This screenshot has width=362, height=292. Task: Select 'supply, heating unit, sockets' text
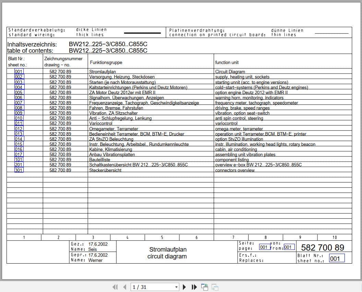(242, 77)
